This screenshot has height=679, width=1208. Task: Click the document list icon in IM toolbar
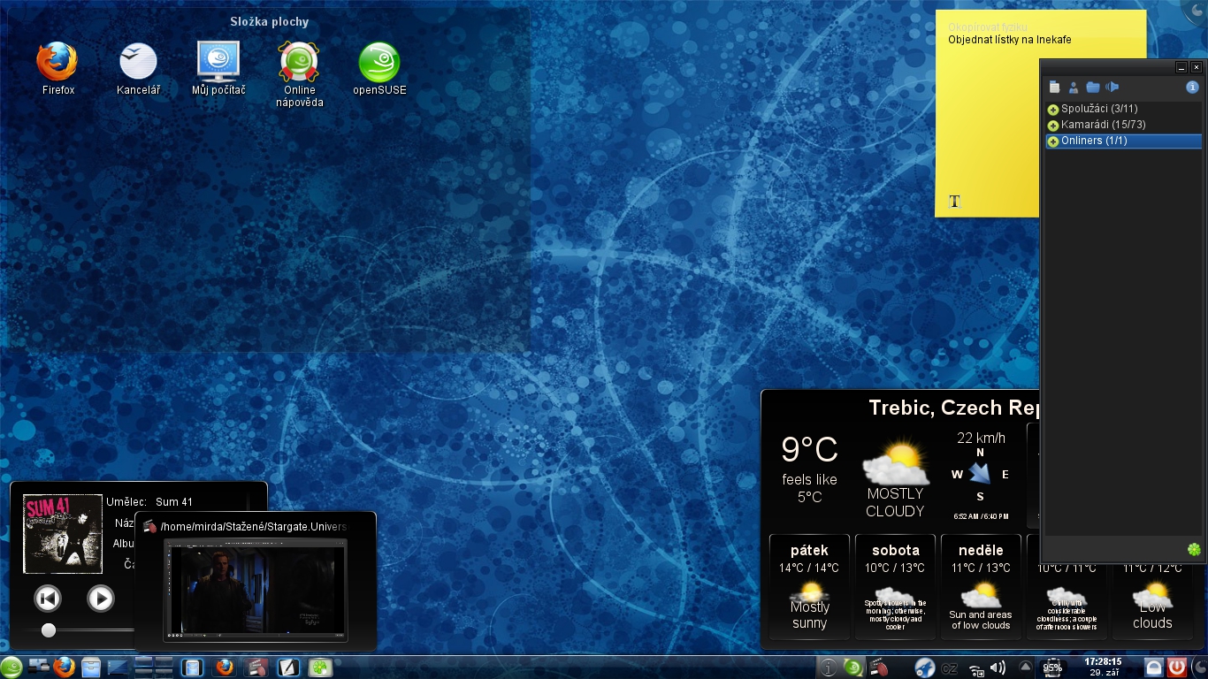1055,87
